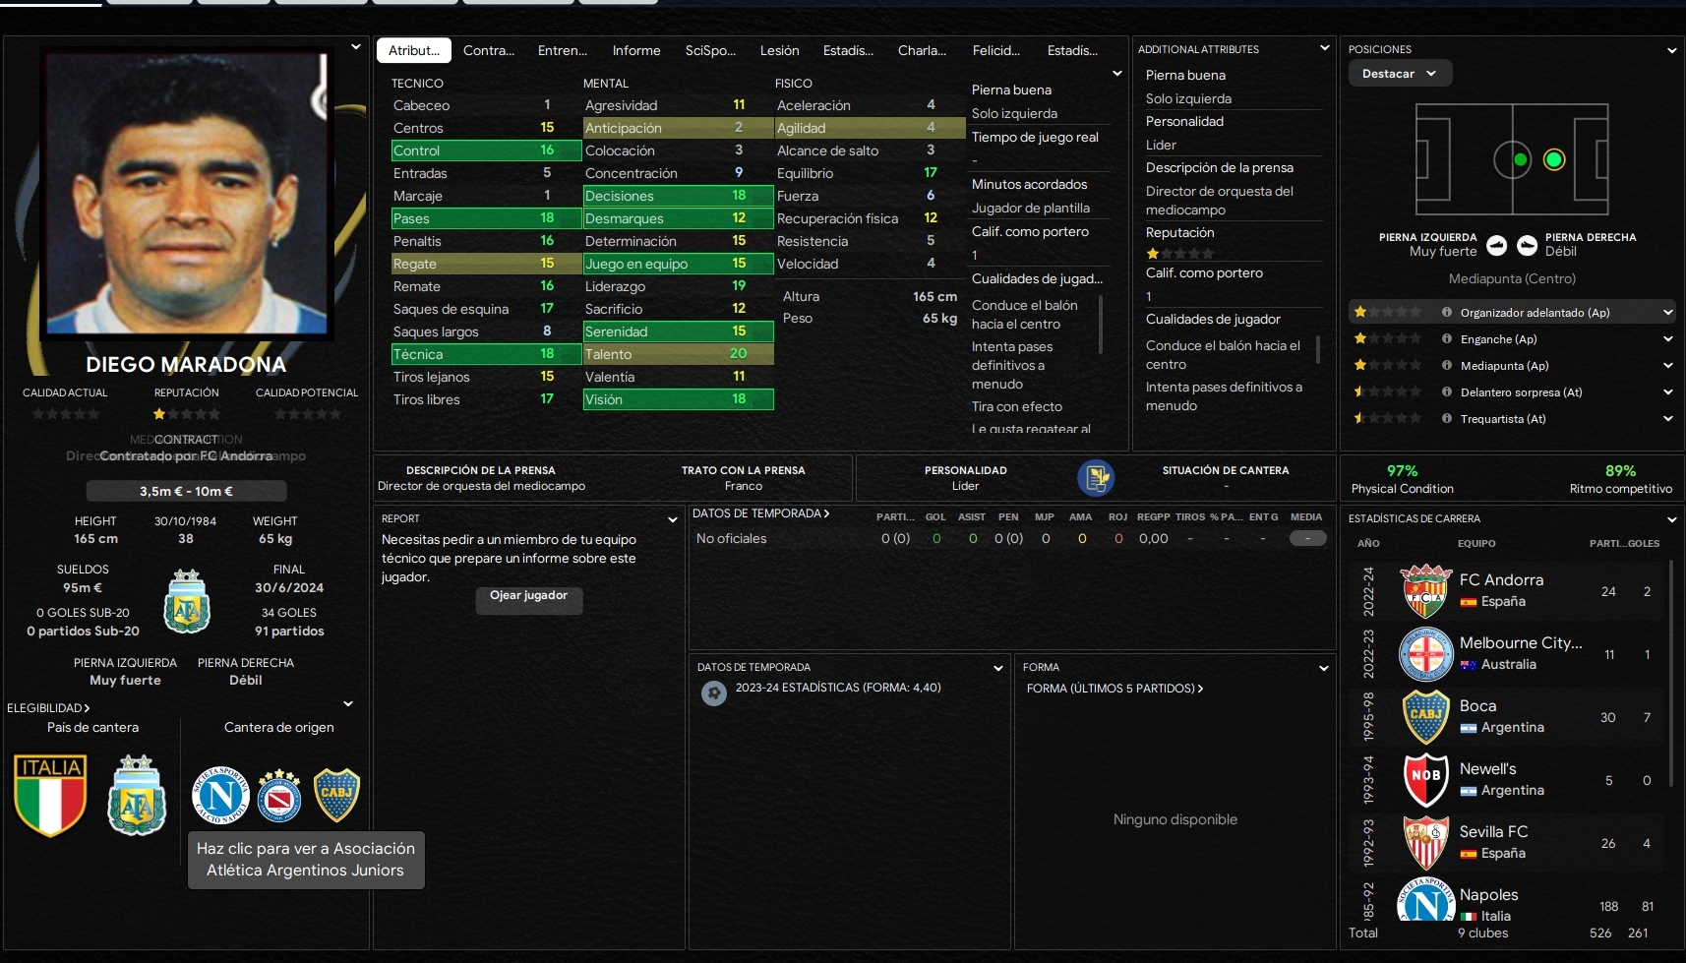This screenshot has height=963, width=1686.
Task: Switch to the Contra... tab
Action: [x=489, y=50]
